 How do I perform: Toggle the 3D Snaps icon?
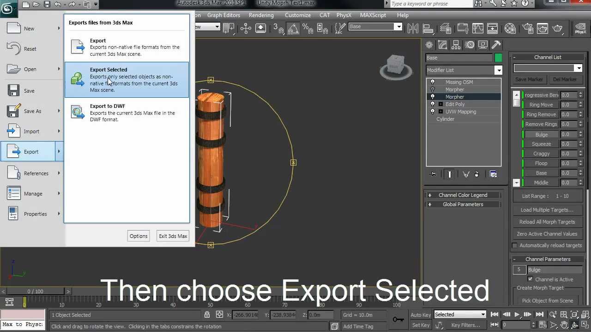tap(278, 29)
